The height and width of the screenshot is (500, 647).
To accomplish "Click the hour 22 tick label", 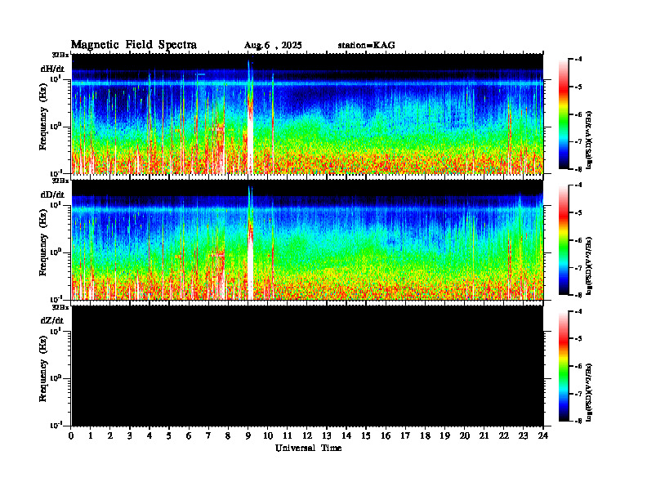I will (504, 436).
